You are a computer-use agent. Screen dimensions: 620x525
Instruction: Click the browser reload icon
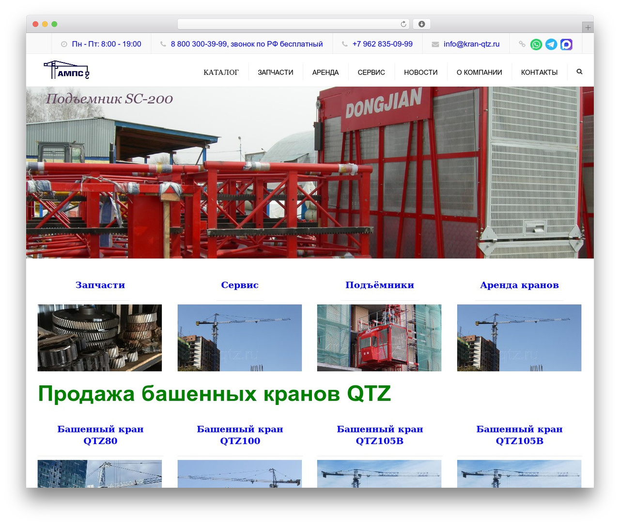(x=403, y=24)
